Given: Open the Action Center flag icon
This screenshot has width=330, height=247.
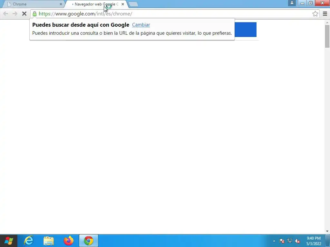Looking at the screenshot, I should click(282, 241).
